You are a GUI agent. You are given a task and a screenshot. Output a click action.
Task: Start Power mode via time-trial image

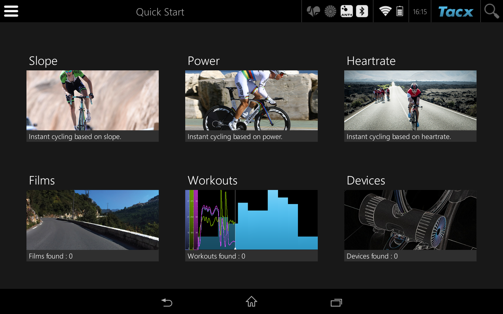(251, 100)
